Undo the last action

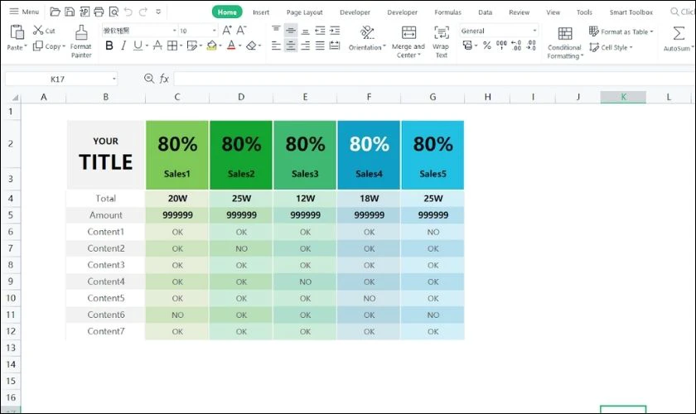128,12
